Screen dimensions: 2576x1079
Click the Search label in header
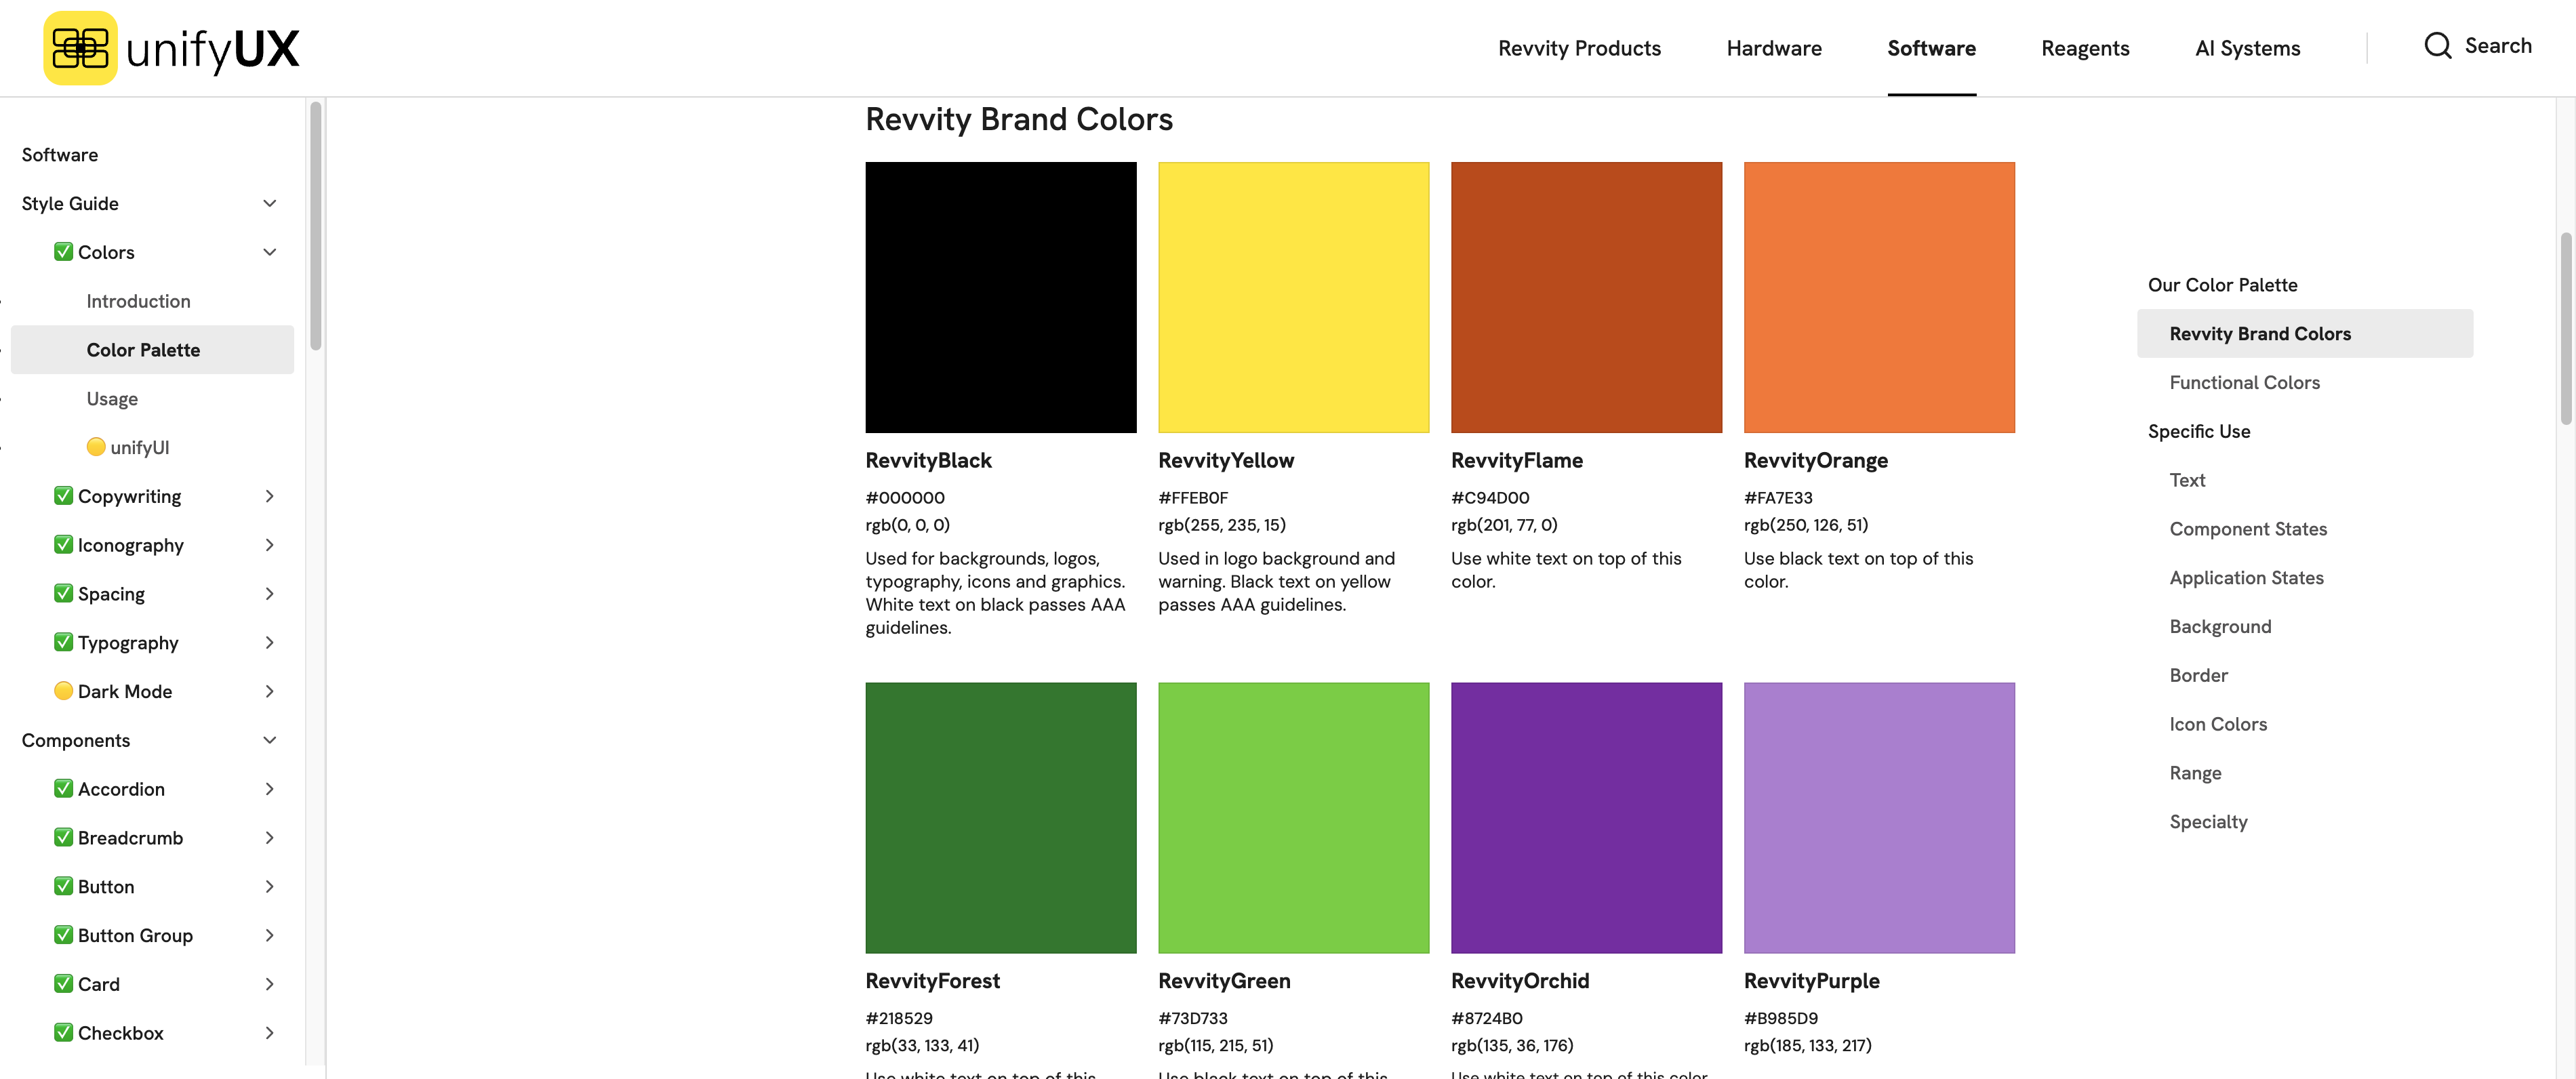click(2498, 46)
